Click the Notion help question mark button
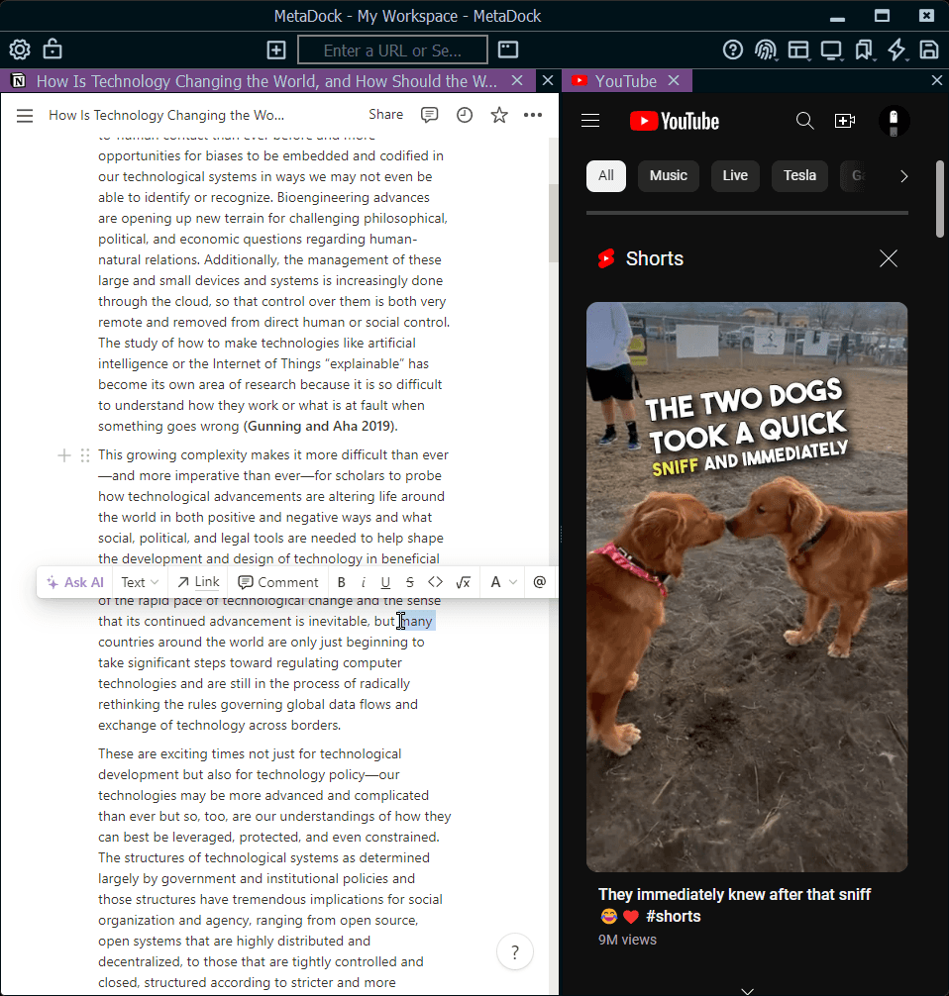This screenshot has width=949, height=996. click(x=515, y=952)
